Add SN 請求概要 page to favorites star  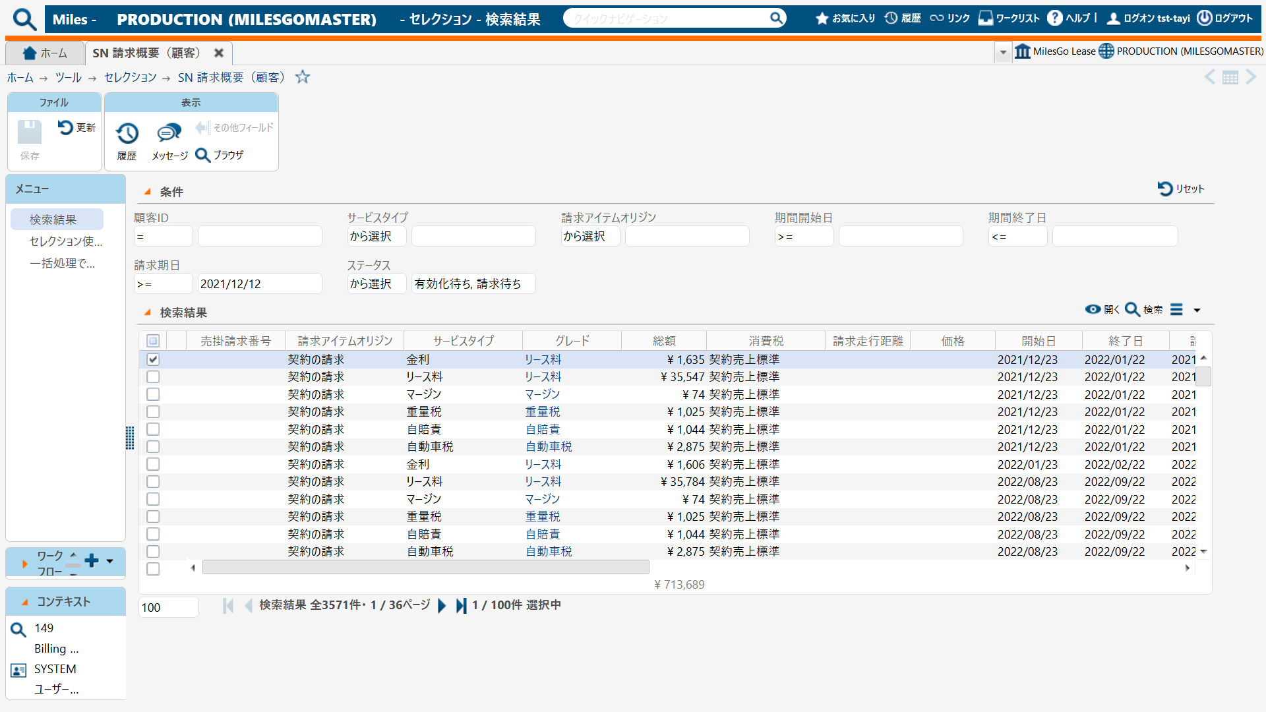303,77
